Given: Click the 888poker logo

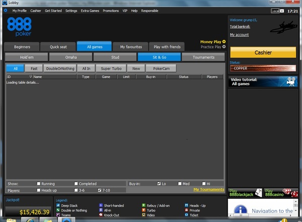Looking at the screenshot, I should tap(19, 27).
